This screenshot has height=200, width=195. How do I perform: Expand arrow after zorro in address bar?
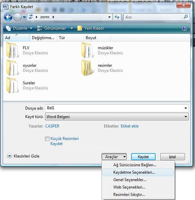53,17
